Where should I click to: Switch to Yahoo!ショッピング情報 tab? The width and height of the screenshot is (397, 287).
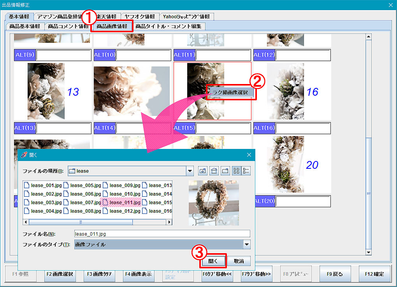pyautogui.click(x=186, y=16)
